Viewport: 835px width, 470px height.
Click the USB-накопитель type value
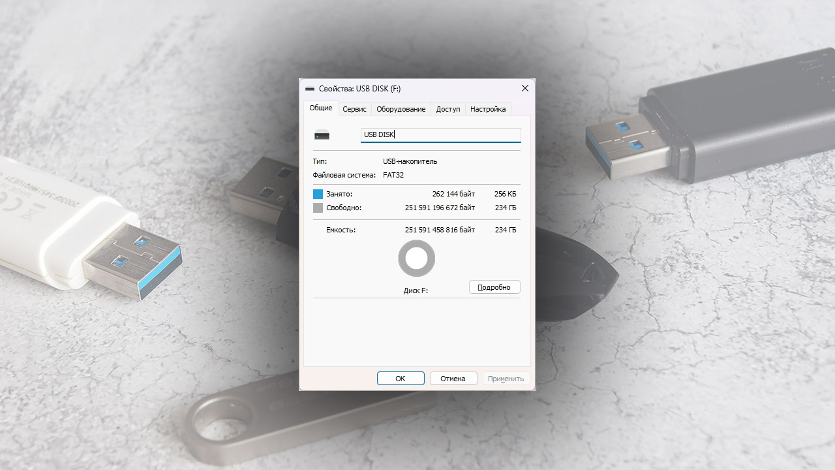[x=410, y=161]
